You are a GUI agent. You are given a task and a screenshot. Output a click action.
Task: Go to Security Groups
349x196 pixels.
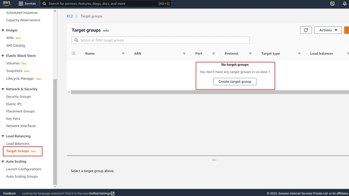pyautogui.click(x=18, y=97)
